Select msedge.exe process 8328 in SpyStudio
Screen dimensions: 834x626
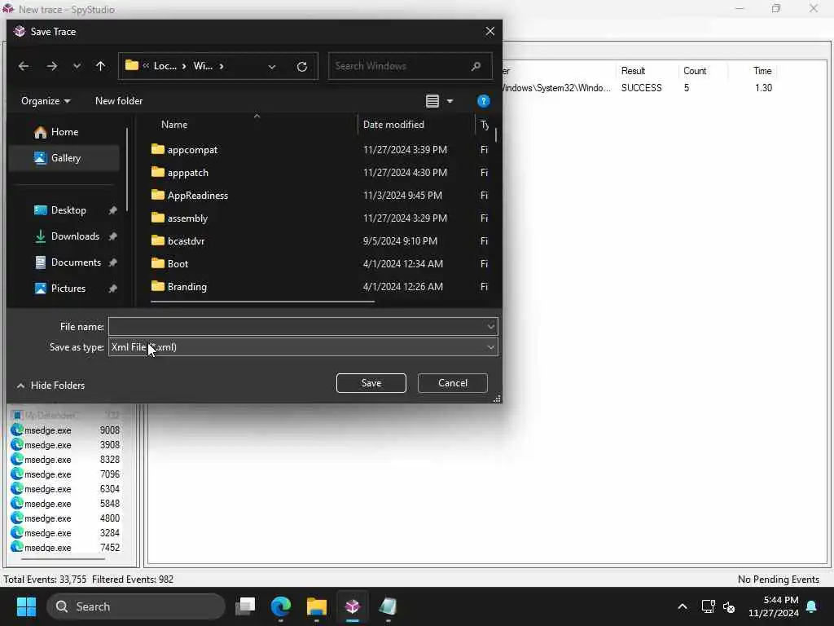[x=65, y=460]
